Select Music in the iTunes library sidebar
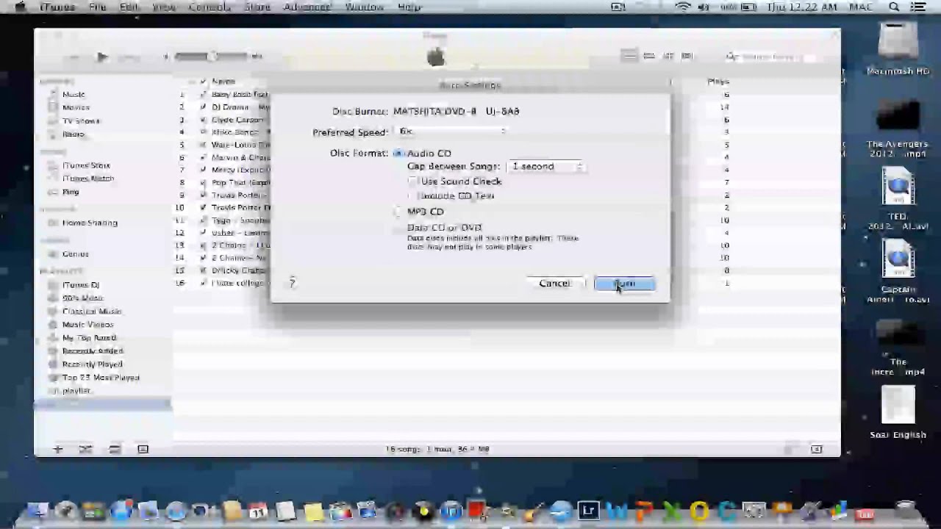941x529 pixels. point(74,94)
